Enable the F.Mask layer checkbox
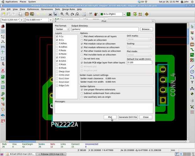The width and height of the screenshot is (195, 156). (x=57, y=64)
